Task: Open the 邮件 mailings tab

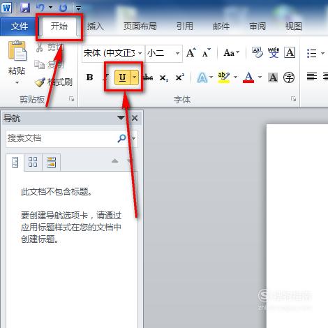Action: [221, 27]
